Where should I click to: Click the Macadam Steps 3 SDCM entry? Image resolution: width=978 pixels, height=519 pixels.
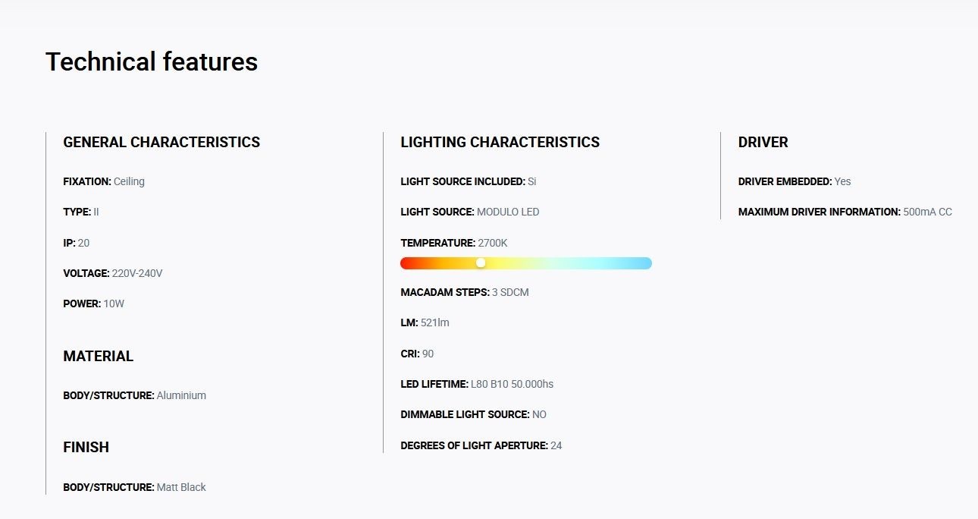click(x=464, y=292)
